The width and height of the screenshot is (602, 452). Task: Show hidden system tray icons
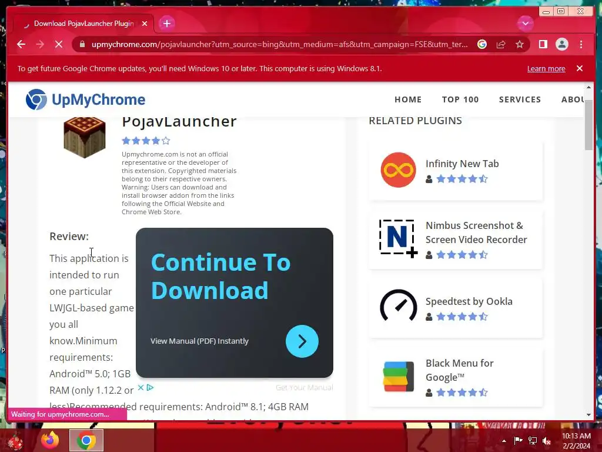[x=504, y=441]
